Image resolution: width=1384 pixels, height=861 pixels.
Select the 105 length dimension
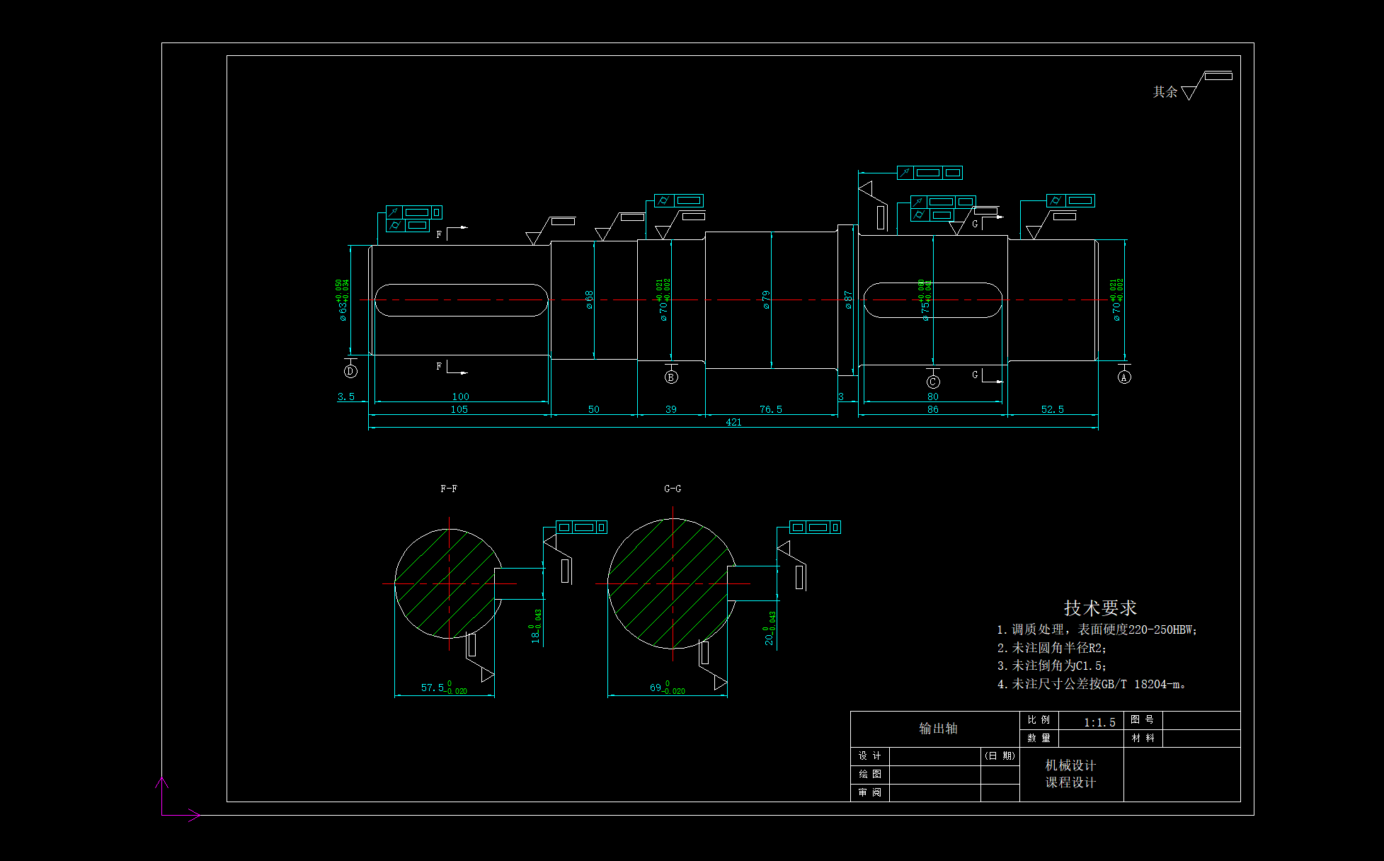point(459,409)
